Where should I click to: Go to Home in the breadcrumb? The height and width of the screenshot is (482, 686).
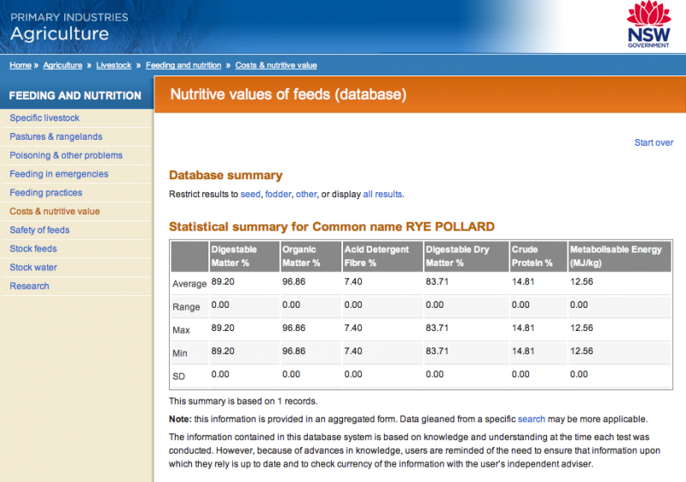(x=21, y=65)
